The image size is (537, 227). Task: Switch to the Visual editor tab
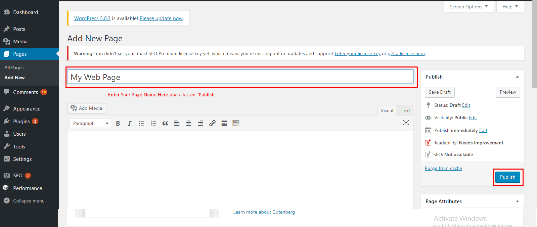click(x=387, y=110)
